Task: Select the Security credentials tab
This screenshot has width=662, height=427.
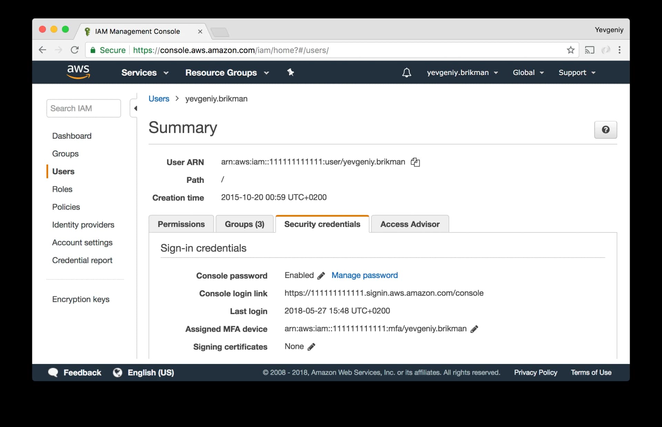Action: point(322,224)
